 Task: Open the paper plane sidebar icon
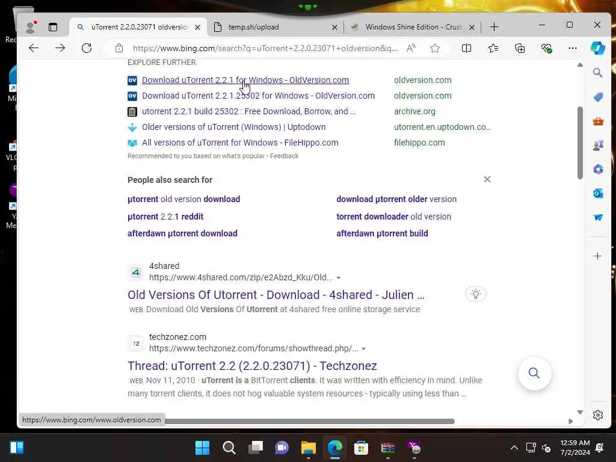click(598, 217)
